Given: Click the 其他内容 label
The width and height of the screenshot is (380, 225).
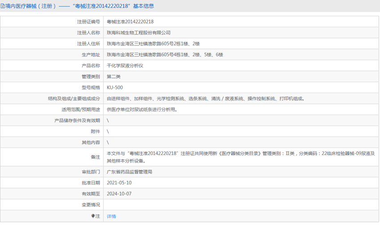Looking at the screenshot, I should click(x=91, y=143).
